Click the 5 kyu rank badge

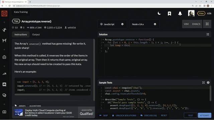[201, 13]
